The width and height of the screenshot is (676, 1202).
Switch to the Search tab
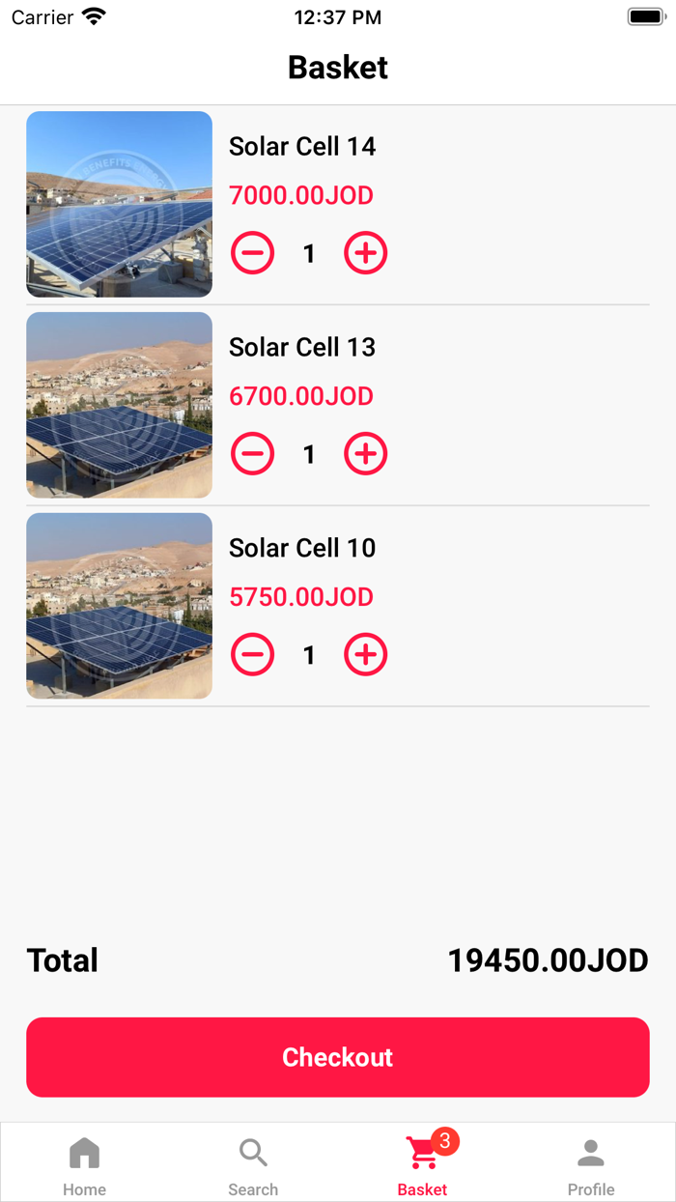click(253, 1165)
